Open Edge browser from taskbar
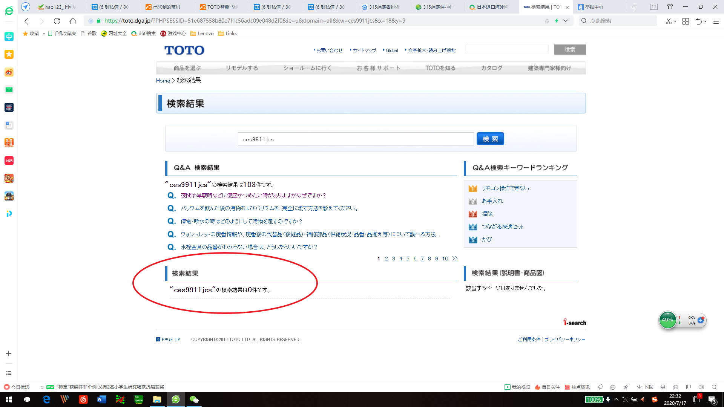The width and height of the screenshot is (724, 407). pos(46,399)
